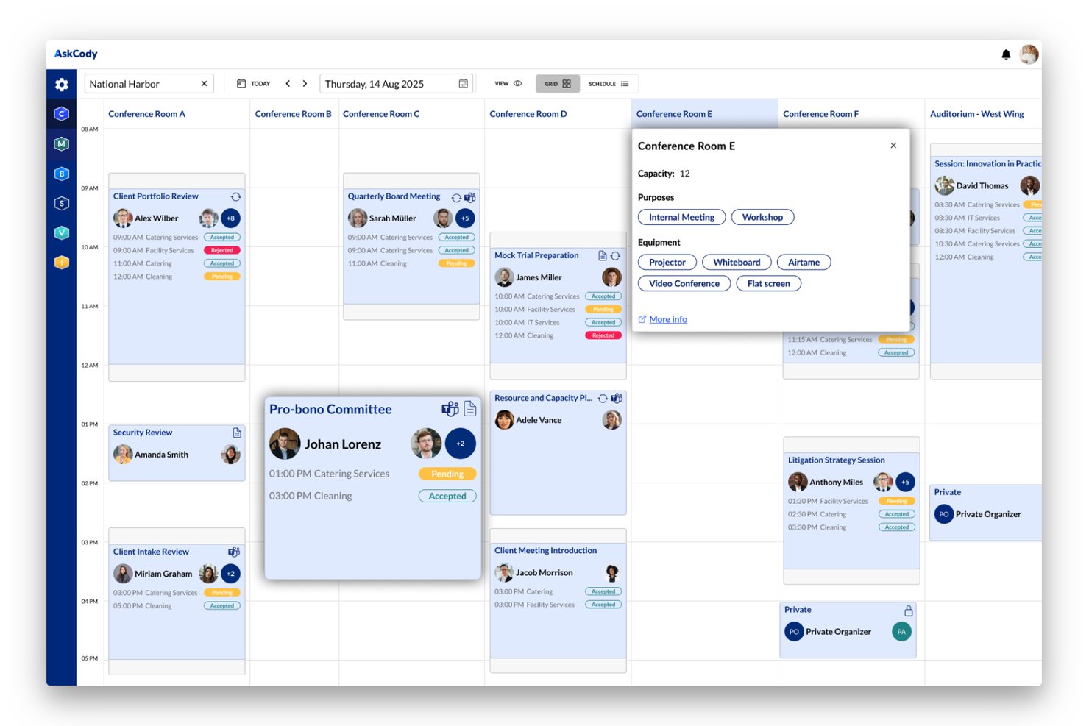Click document icon on Pro-bono Committee

pos(469,409)
